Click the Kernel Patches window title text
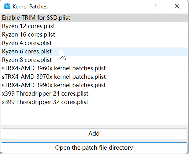Viewport: 189px width, 154px height. tap(30, 6)
